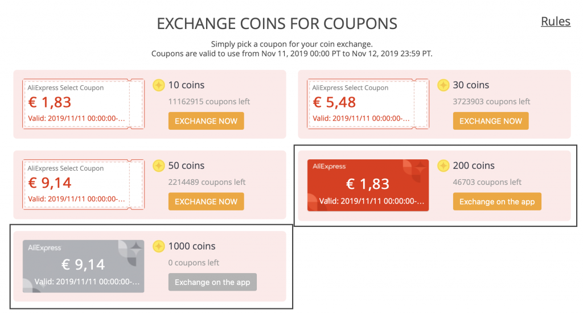The width and height of the screenshot is (583, 314).
Task: Select the € 9,14 AliExpress Select Coupon ticket
Action: (x=83, y=184)
